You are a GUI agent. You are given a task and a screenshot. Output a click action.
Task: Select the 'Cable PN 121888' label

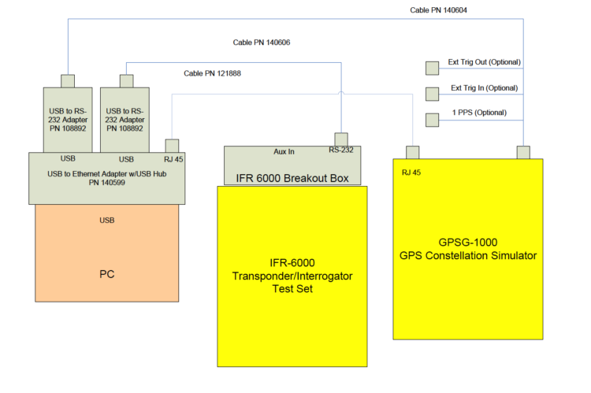pos(212,73)
